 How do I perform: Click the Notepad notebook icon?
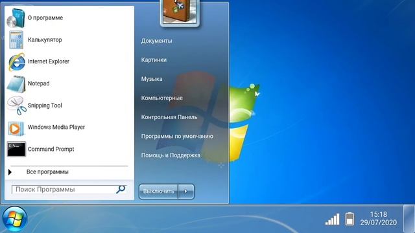[x=16, y=84]
